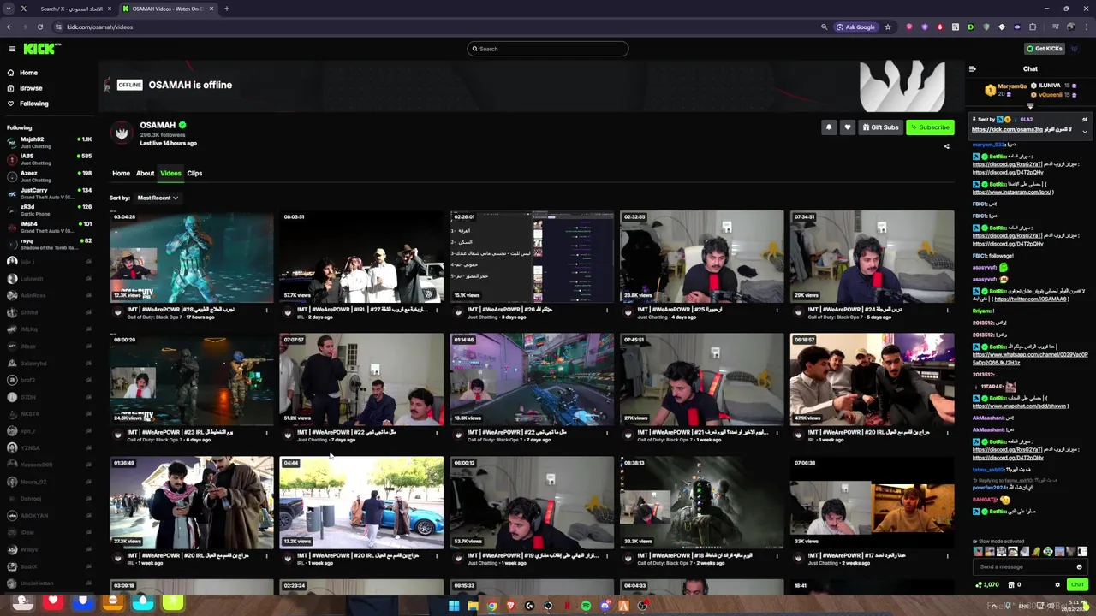Open the hamburger sidebar menu
The width and height of the screenshot is (1096, 616).
point(10,49)
